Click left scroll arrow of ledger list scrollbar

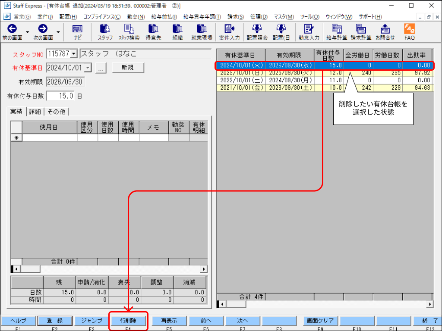coord(222,304)
